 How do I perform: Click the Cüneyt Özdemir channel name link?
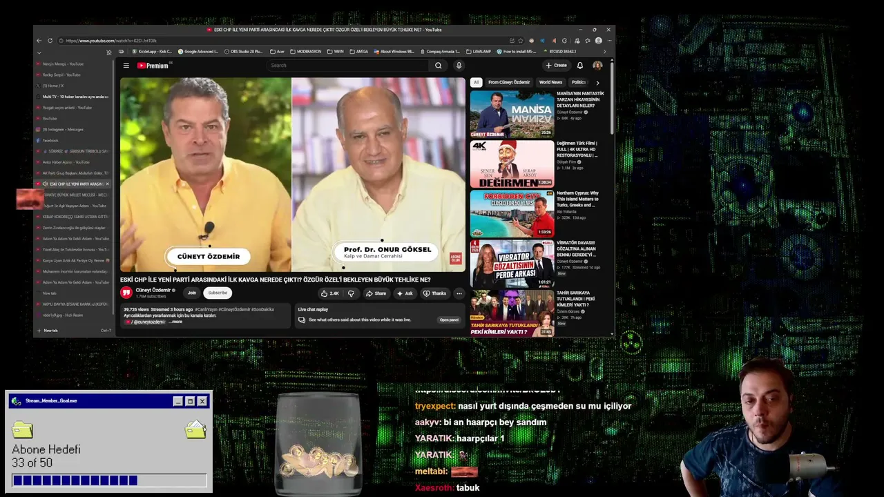[153, 290]
